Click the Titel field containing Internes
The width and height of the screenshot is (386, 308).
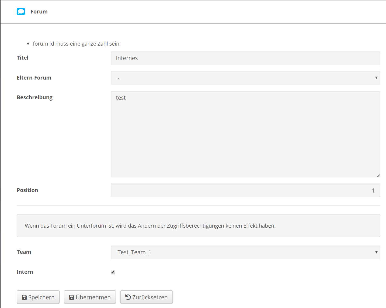click(245, 58)
